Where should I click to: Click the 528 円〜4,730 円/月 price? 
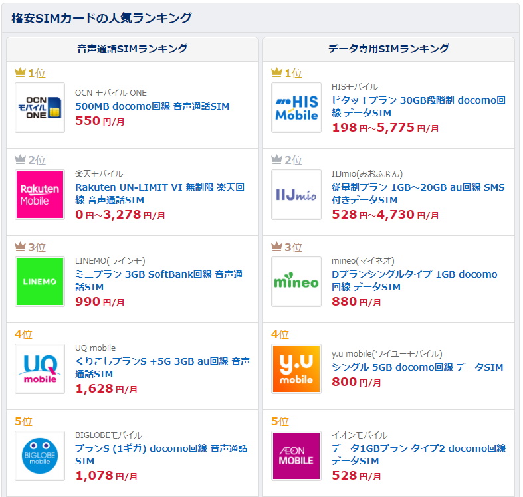click(385, 215)
